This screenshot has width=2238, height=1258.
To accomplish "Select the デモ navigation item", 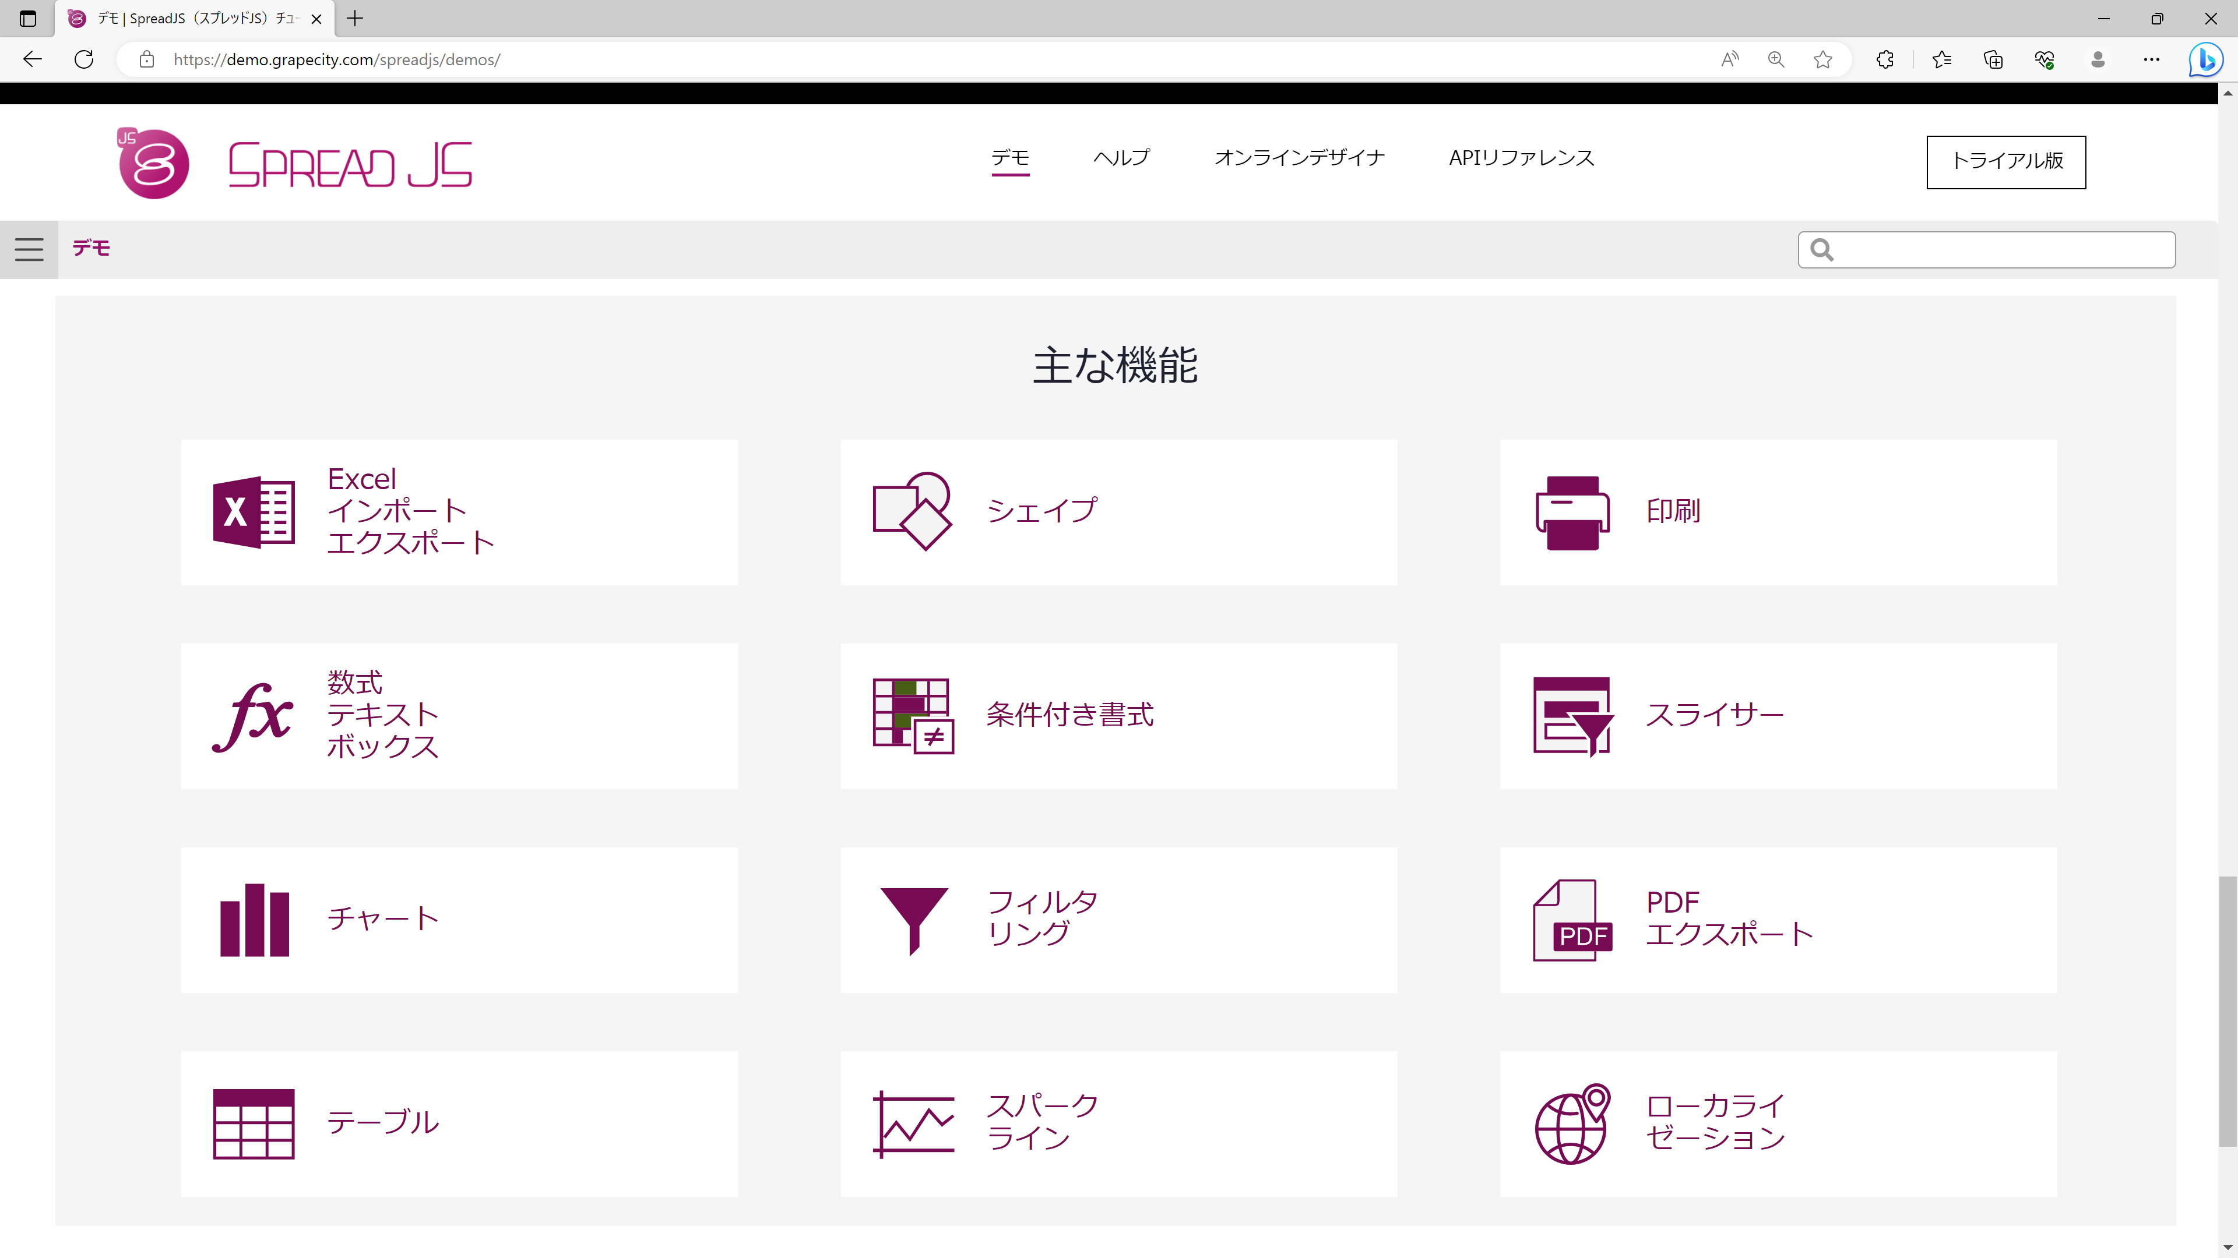I will (x=1011, y=158).
